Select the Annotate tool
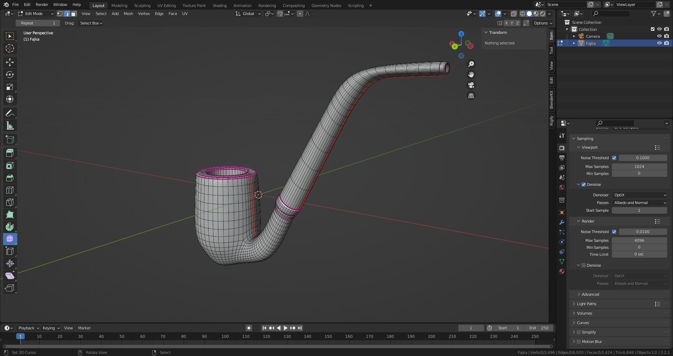Image resolution: width=673 pixels, height=356 pixels. 10,113
